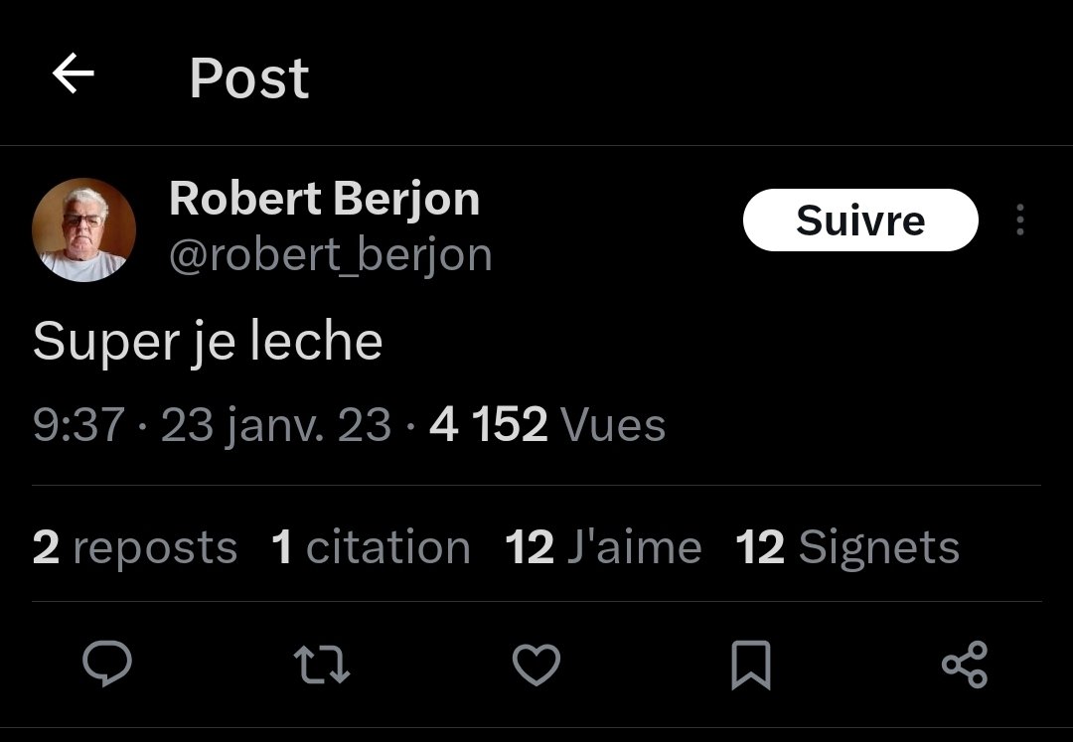Click the 12 Signets count
The image size is (1073, 742).
pos(847,547)
